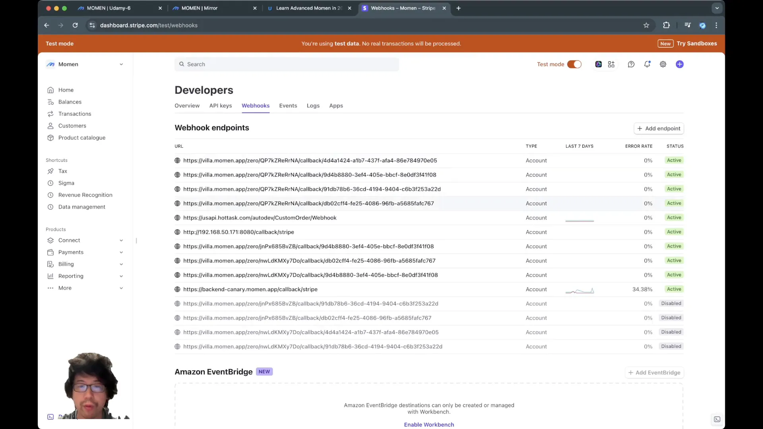Toggle the Test mode switch
The height and width of the screenshot is (429, 763).
pos(574,64)
